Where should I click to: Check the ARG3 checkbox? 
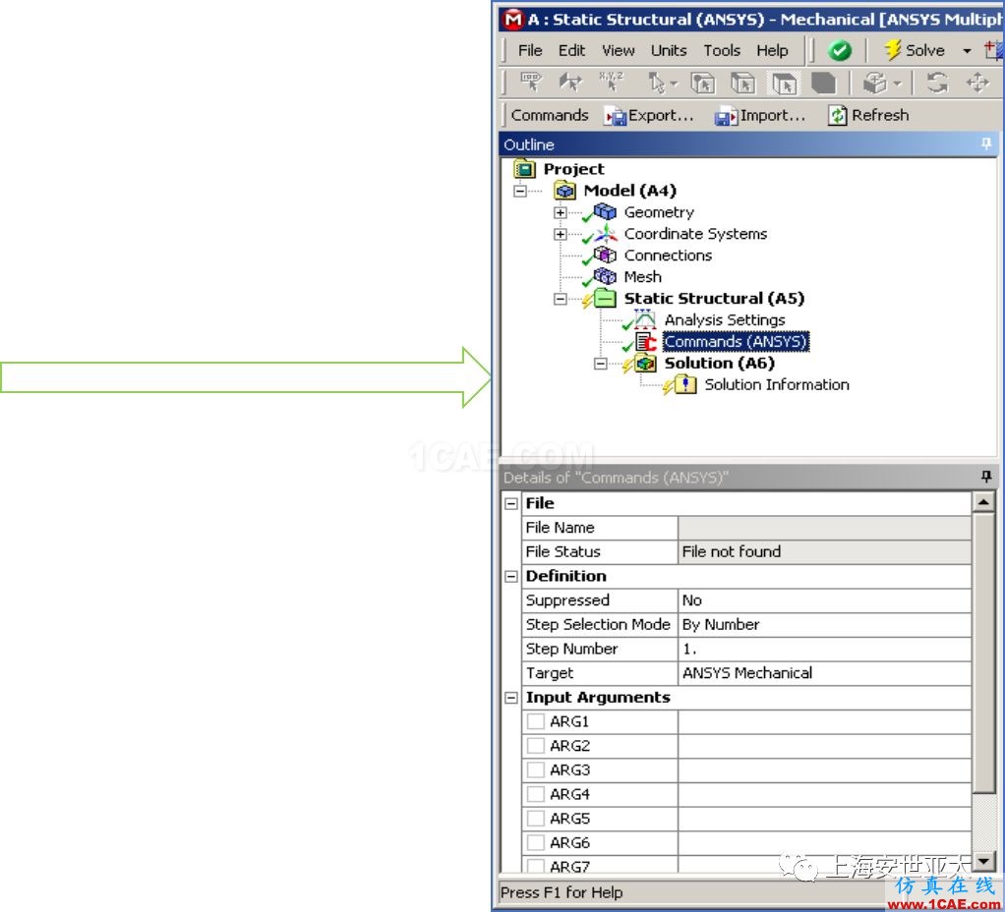(x=535, y=769)
